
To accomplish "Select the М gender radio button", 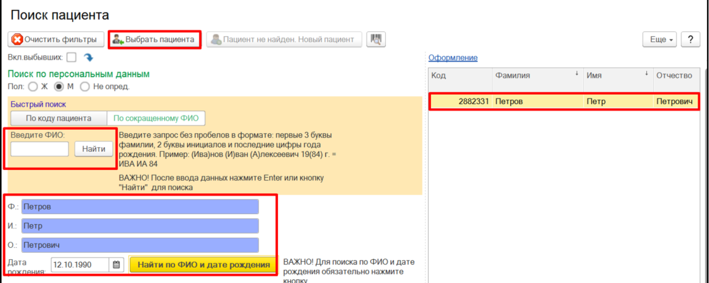I will tap(60, 87).
